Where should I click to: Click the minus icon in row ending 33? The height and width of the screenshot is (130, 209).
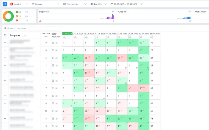[x=5, y=126]
